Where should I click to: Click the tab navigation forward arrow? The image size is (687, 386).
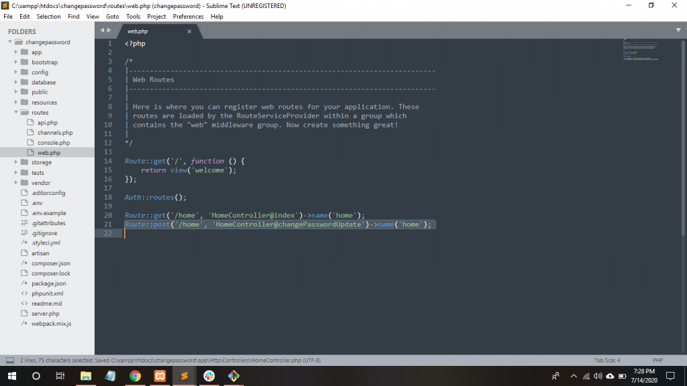pyautogui.click(x=109, y=31)
